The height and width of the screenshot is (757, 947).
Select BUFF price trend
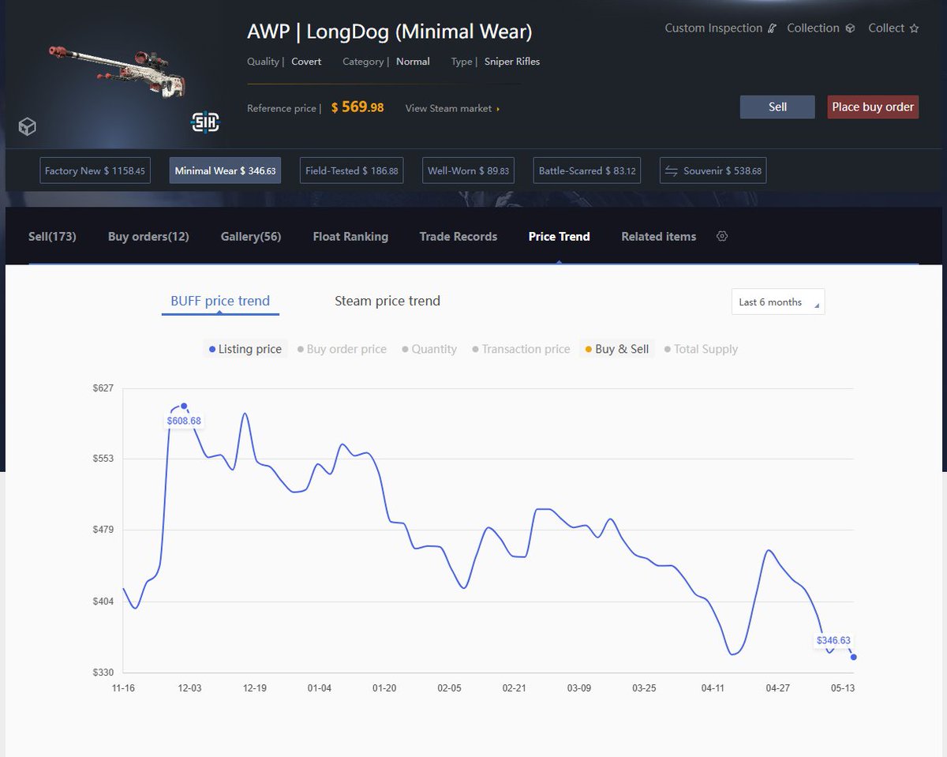(220, 301)
